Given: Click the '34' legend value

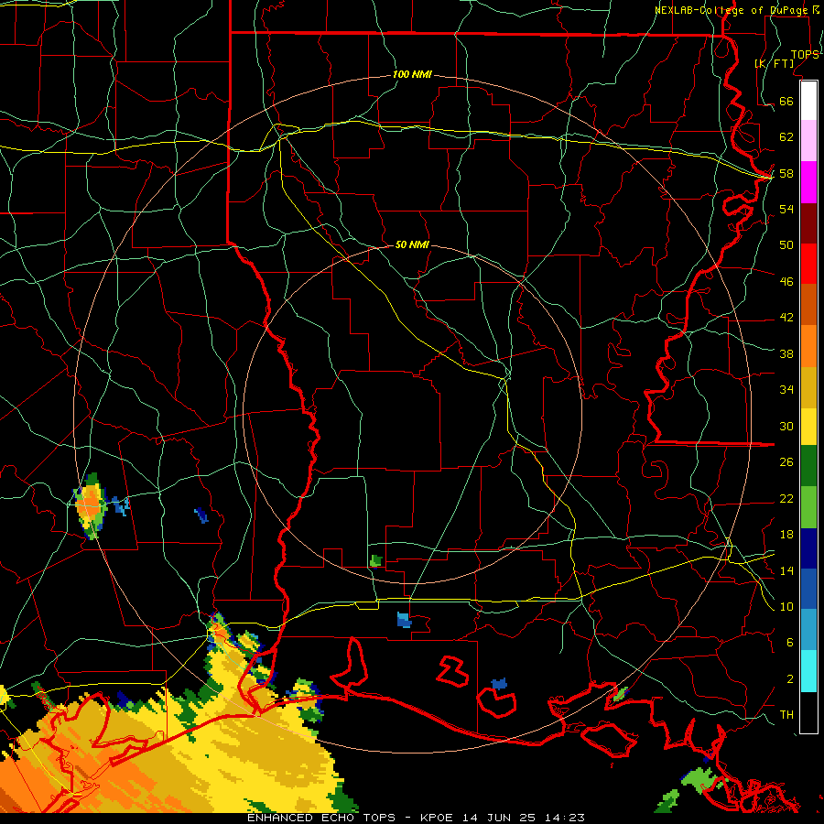Looking at the screenshot, I should point(786,389).
